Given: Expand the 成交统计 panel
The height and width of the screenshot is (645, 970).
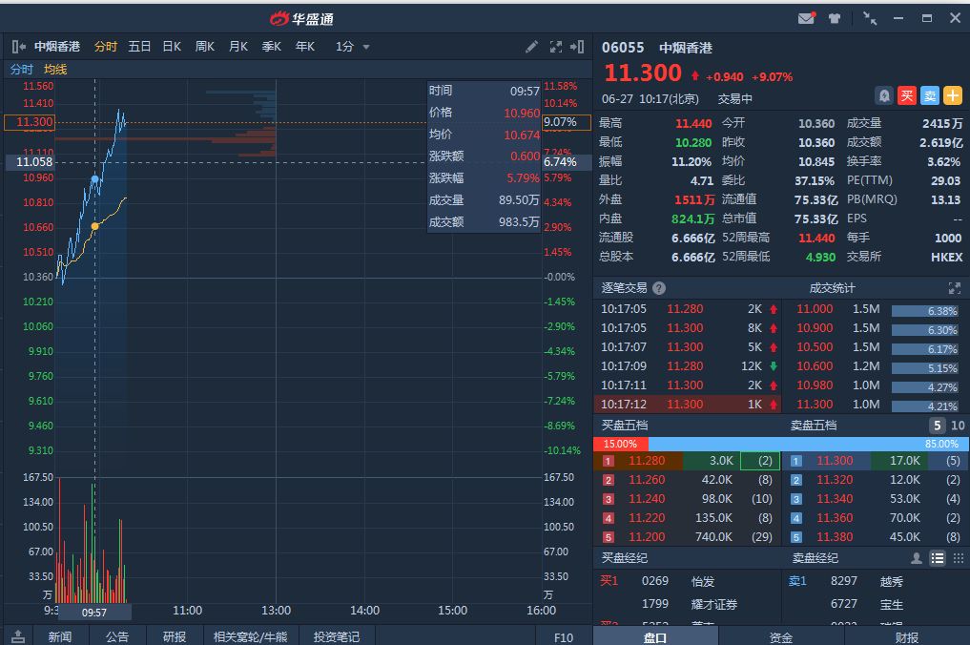Looking at the screenshot, I should (955, 288).
